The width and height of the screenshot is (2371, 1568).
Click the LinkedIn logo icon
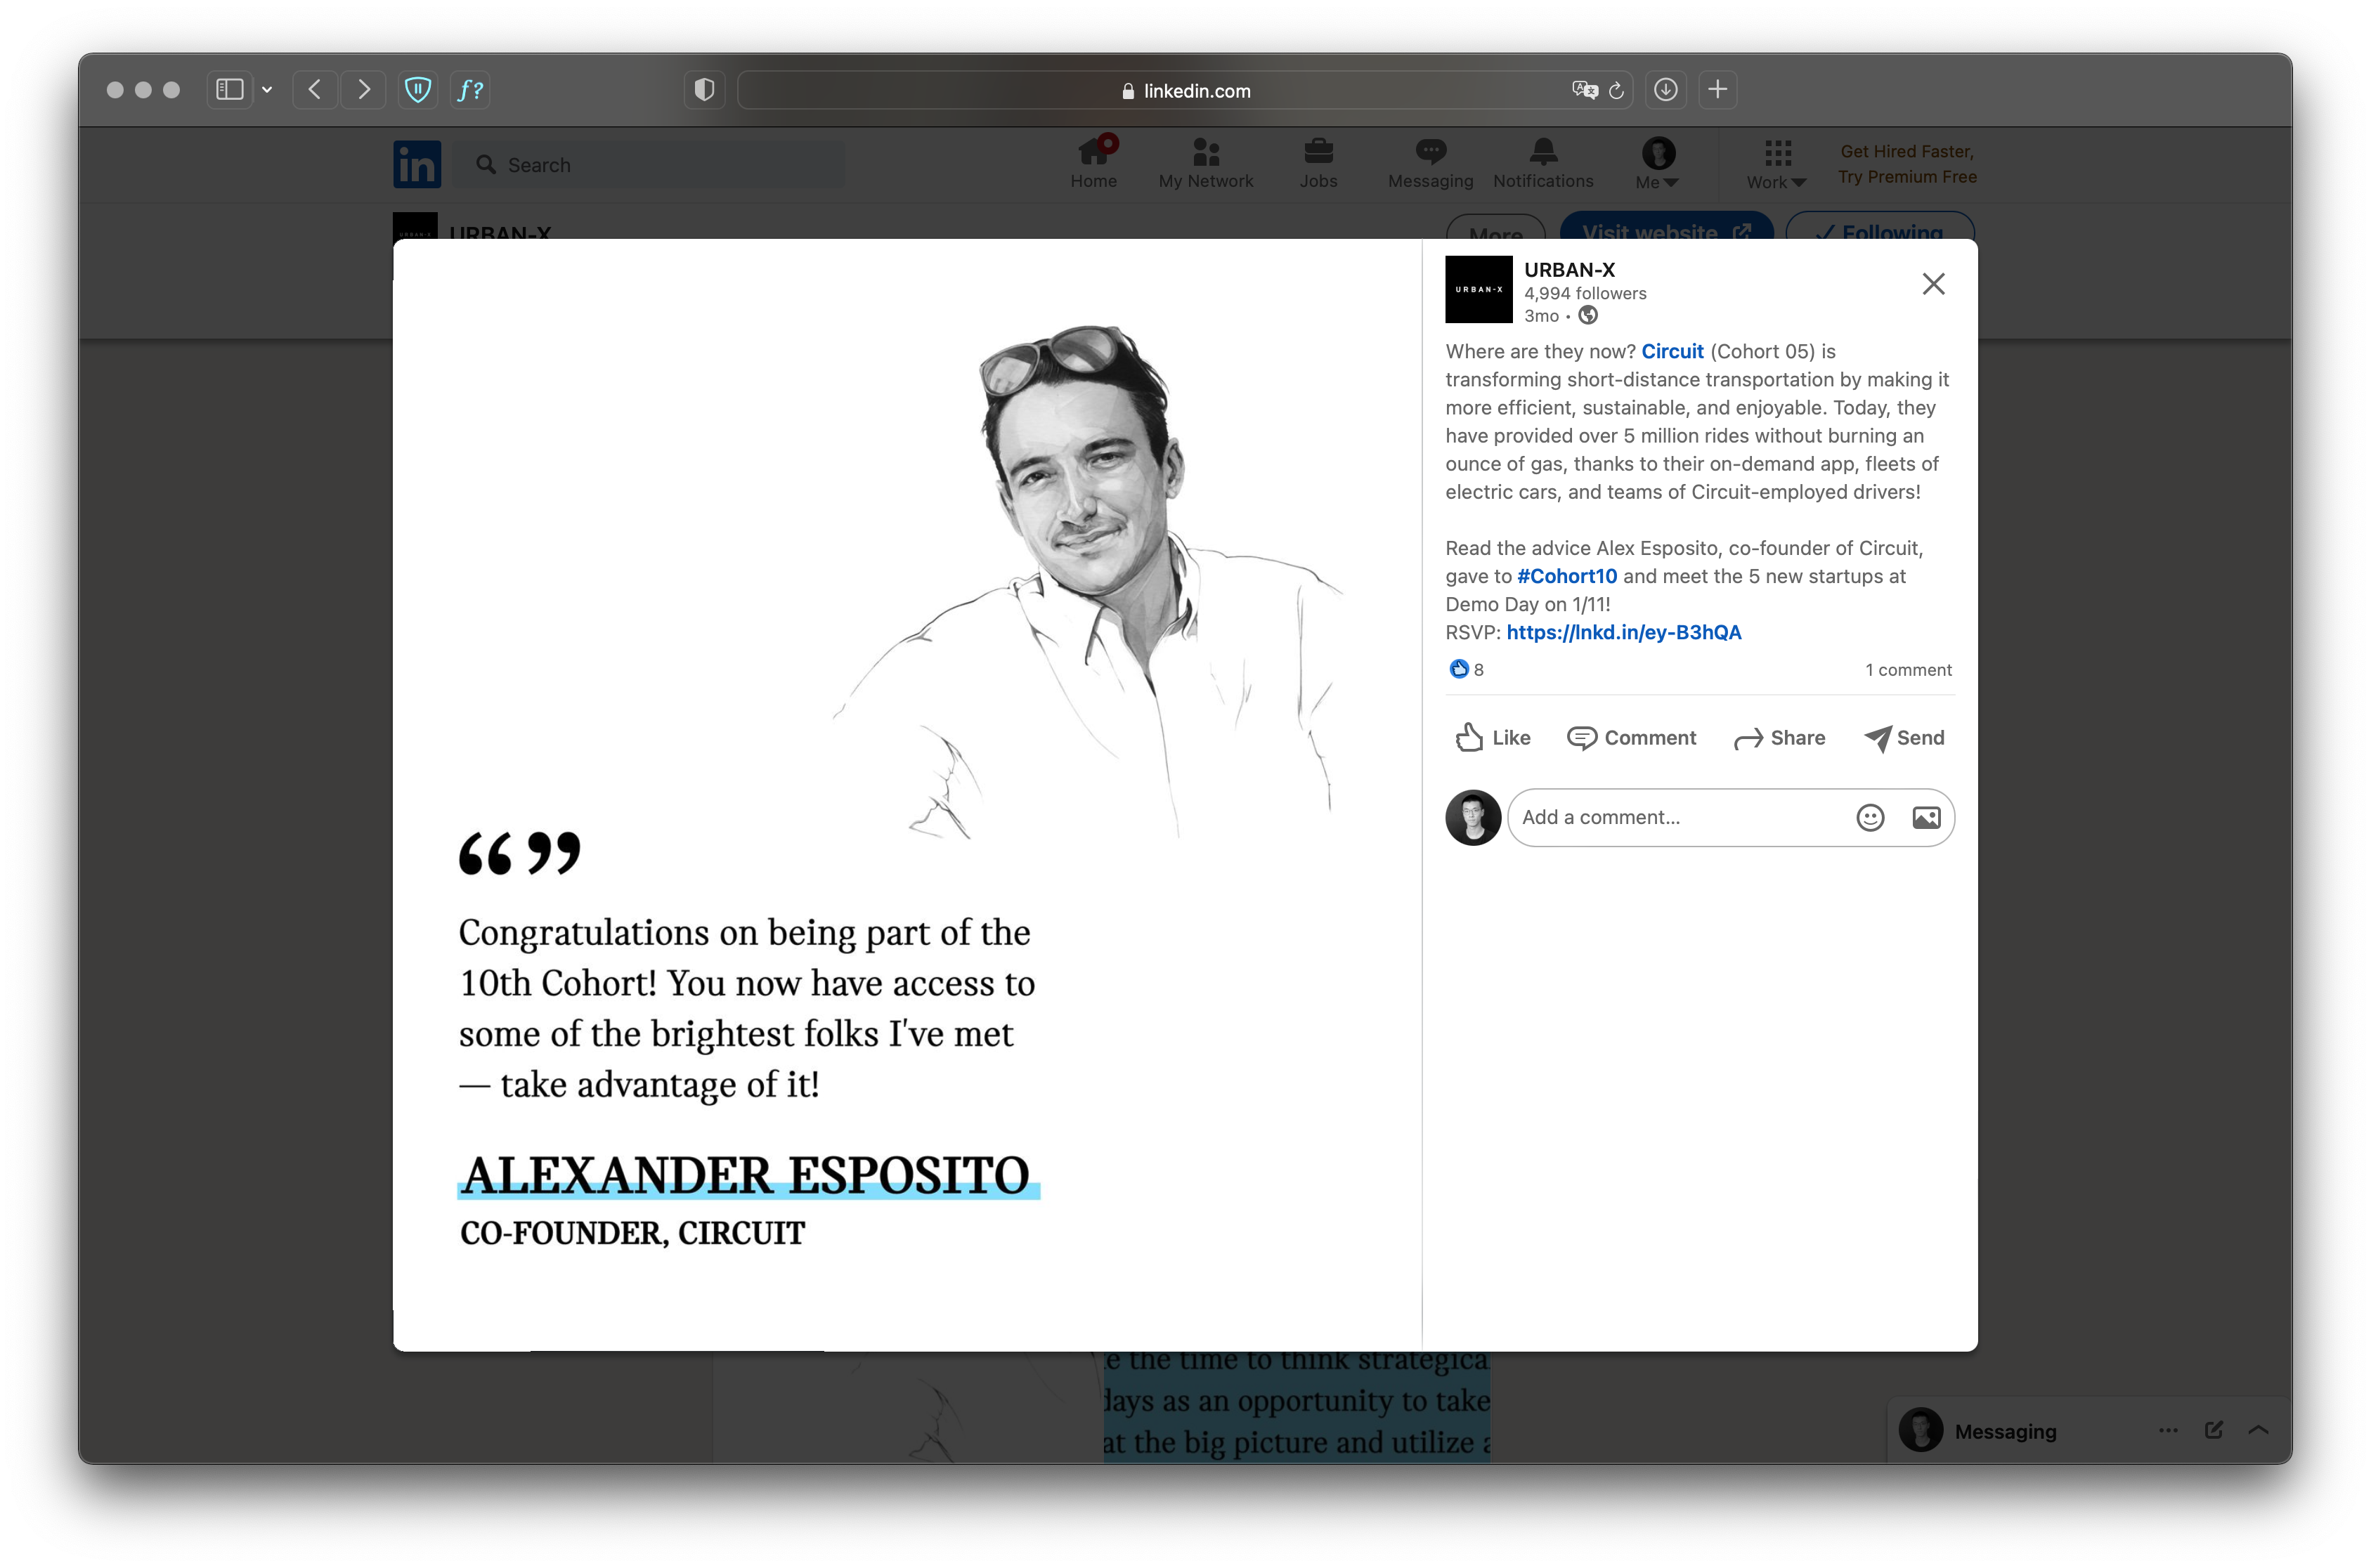point(416,164)
